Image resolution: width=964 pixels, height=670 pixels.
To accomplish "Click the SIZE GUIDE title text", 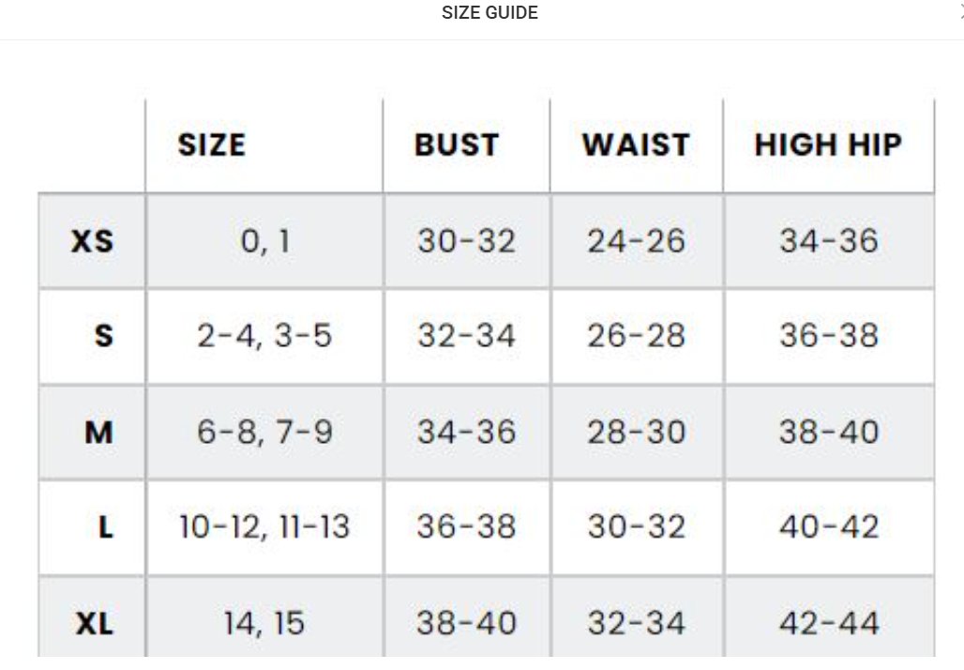I will click(x=490, y=13).
